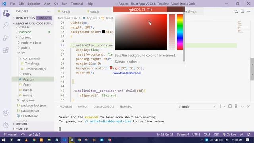Click the CSS language mode indicator
254x143 pixels.
[x=216, y=135]
